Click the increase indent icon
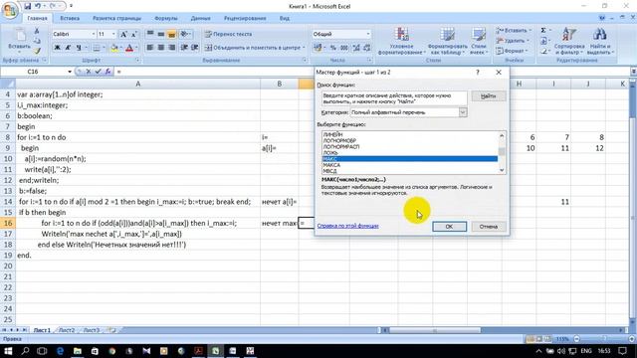 coord(195,48)
